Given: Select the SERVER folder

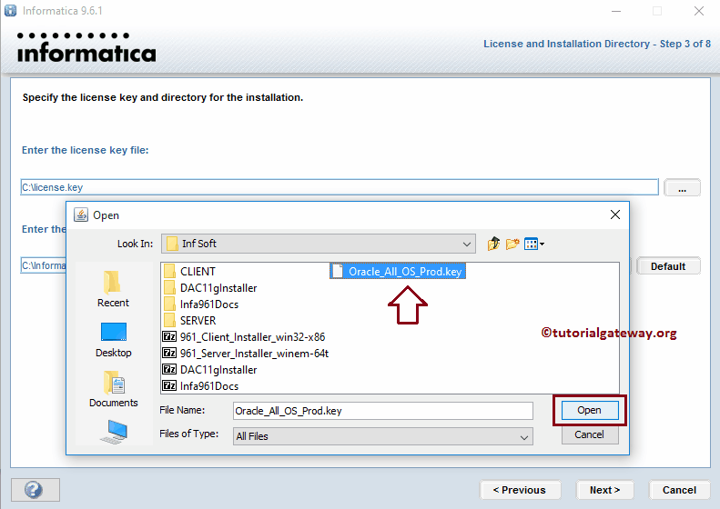Looking at the screenshot, I should pyautogui.click(x=197, y=320).
